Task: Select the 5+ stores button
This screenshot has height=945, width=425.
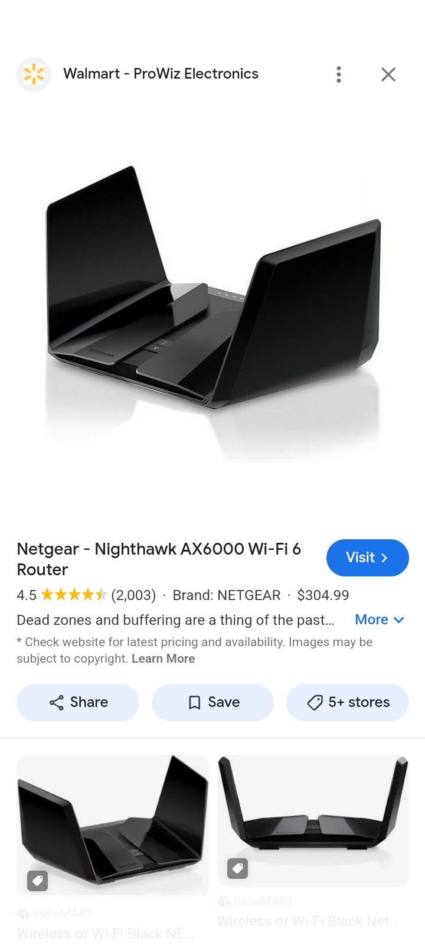Action: click(x=348, y=702)
